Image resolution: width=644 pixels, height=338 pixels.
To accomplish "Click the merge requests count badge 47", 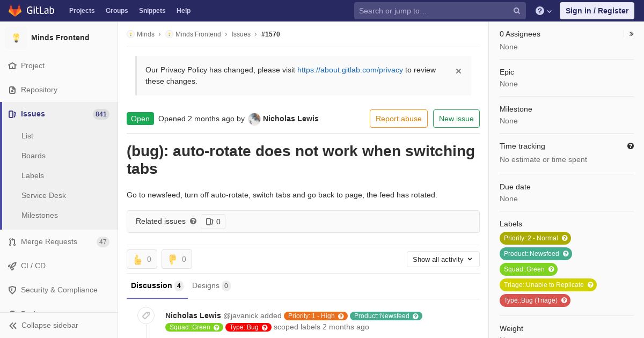I will [x=103, y=242].
